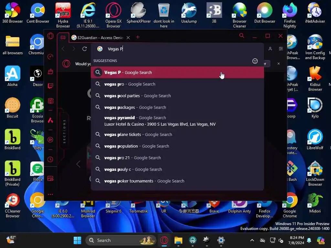Click the taskbar Search box
The image size is (331, 248).
[121, 240]
